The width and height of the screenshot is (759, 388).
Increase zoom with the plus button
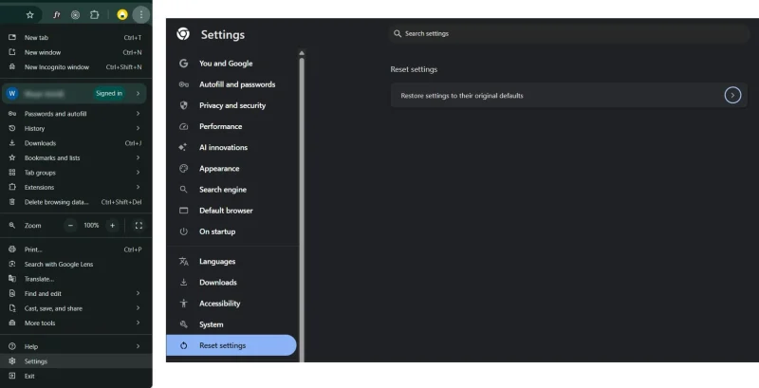[112, 225]
